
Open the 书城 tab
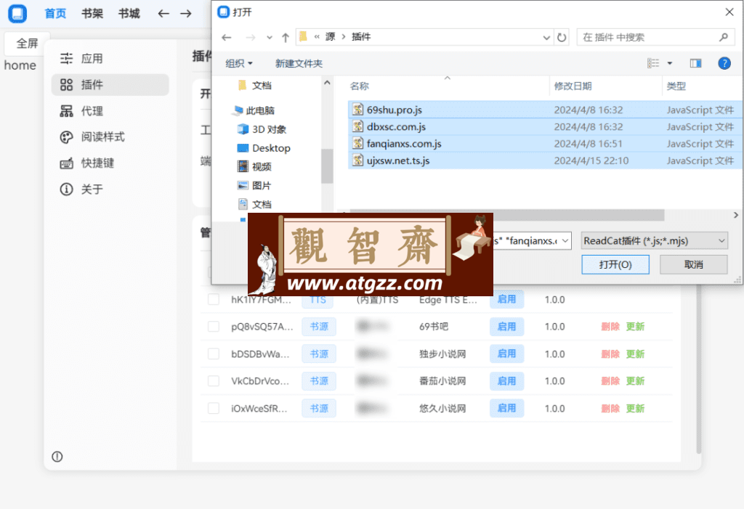click(129, 14)
